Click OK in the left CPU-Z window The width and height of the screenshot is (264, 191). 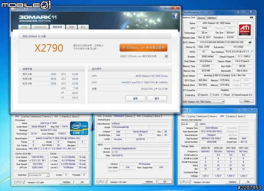[82, 182]
